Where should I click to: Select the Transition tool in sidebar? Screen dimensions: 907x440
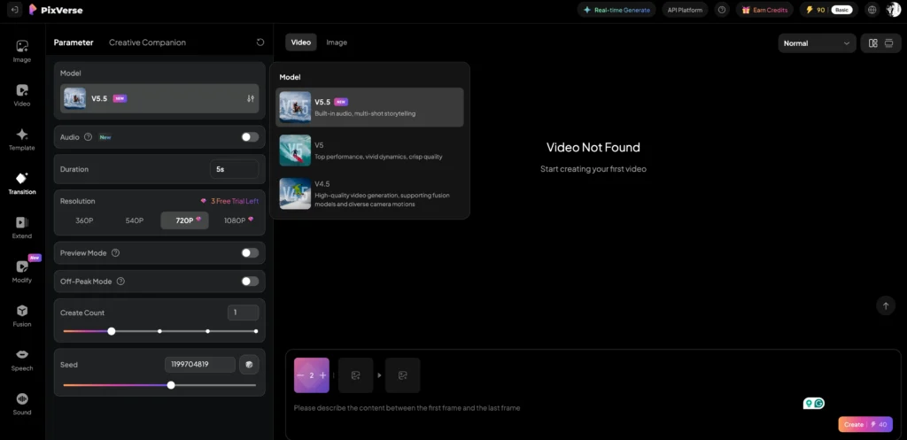click(x=22, y=183)
